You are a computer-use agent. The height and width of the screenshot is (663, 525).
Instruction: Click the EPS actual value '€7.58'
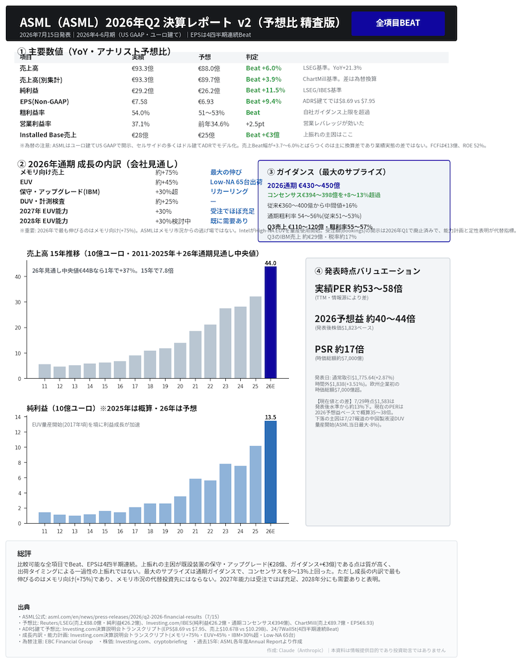click(139, 102)
